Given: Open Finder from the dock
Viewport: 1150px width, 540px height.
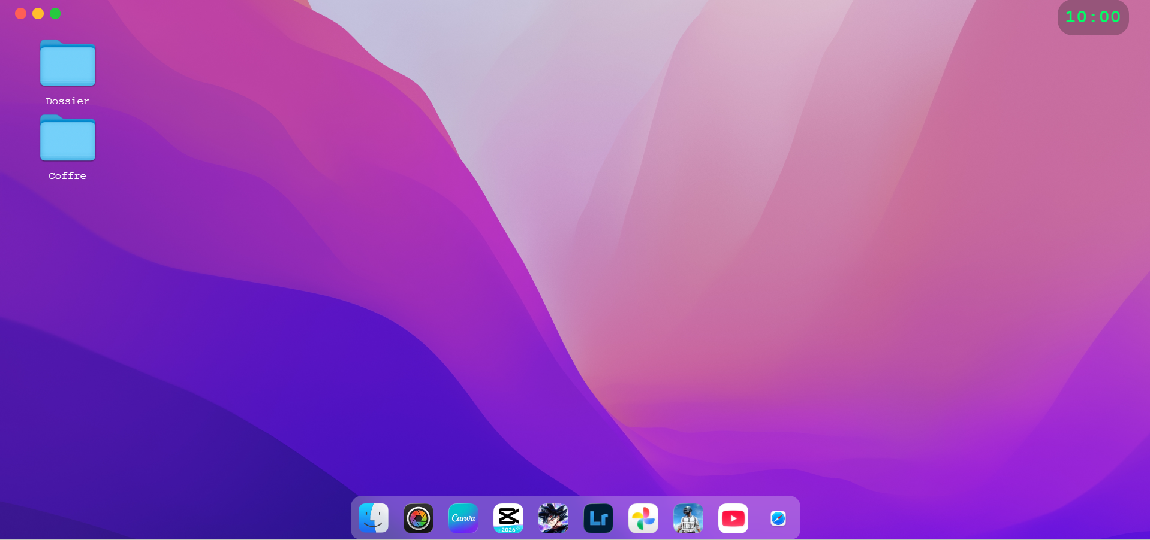Looking at the screenshot, I should [x=373, y=518].
